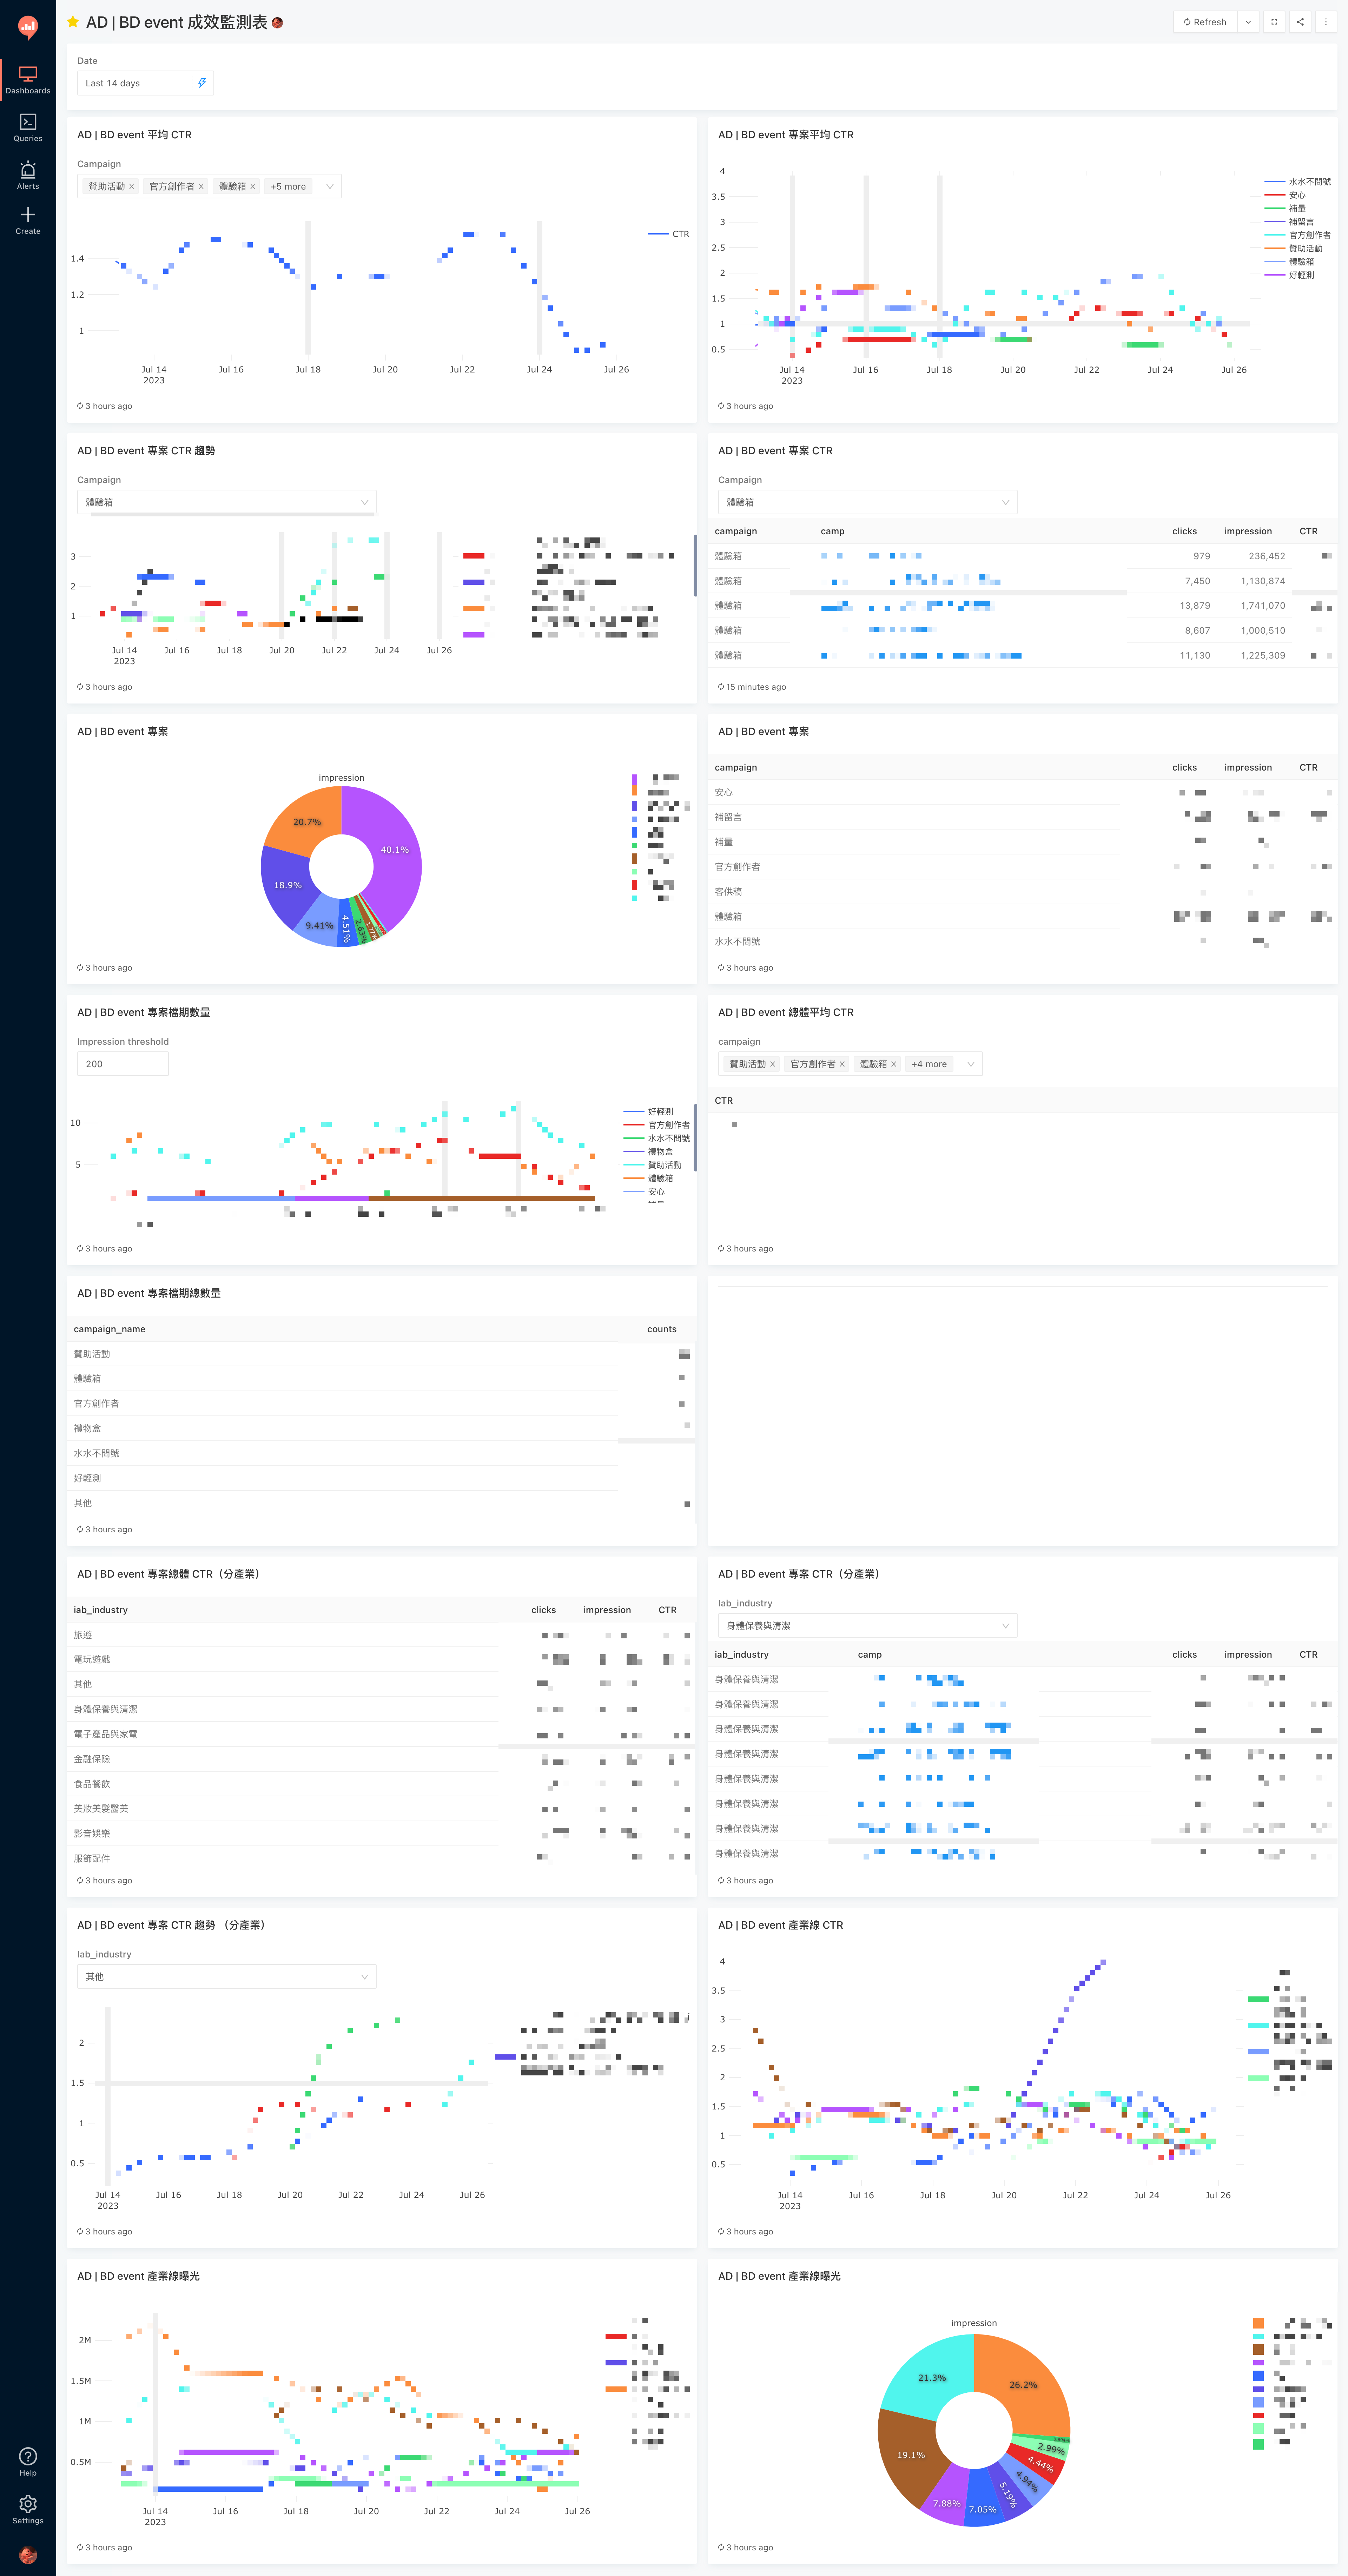
Task: Click the refresh icon beside '15 minutes ago'
Action: coord(721,687)
